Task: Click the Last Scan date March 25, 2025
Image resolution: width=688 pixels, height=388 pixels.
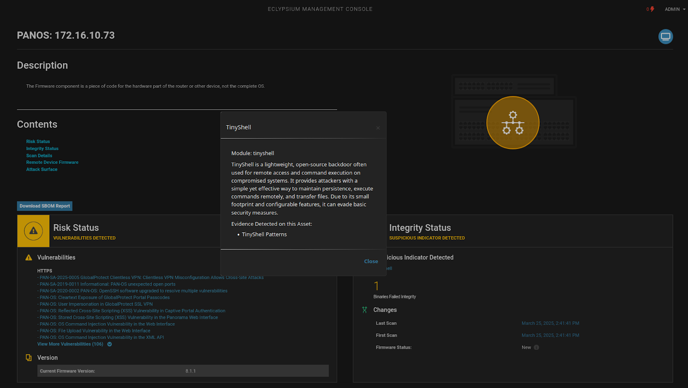Action: point(550,323)
